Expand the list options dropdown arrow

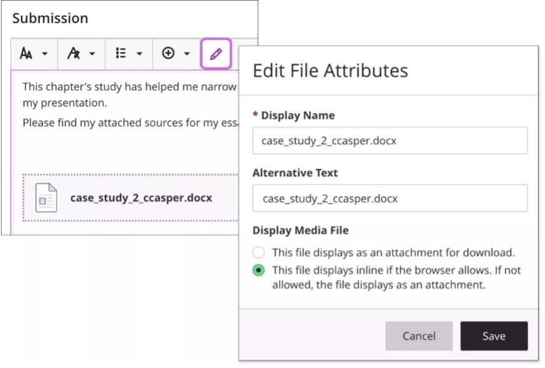tap(139, 54)
